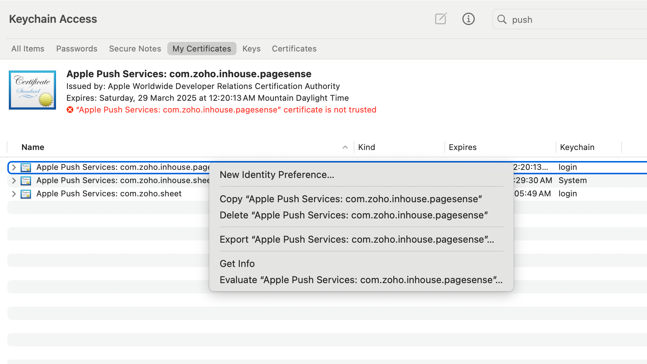Screen dimensions: 647x364
Task: Select Delete pagesense certificate menu option
Action: pyautogui.click(x=353, y=215)
